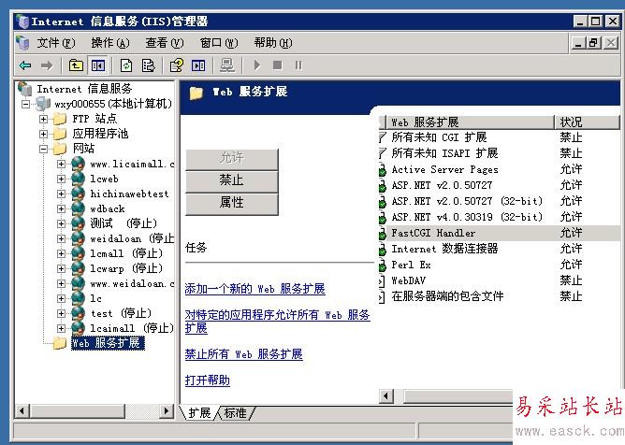Click the Up one level folder icon
625x445 pixels.
76,65
